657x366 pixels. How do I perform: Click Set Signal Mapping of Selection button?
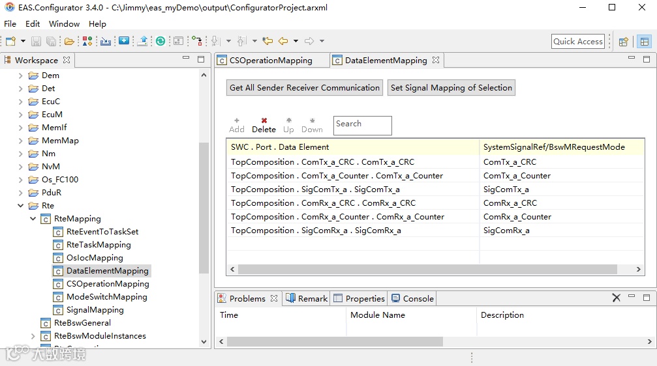tap(451, 88)
